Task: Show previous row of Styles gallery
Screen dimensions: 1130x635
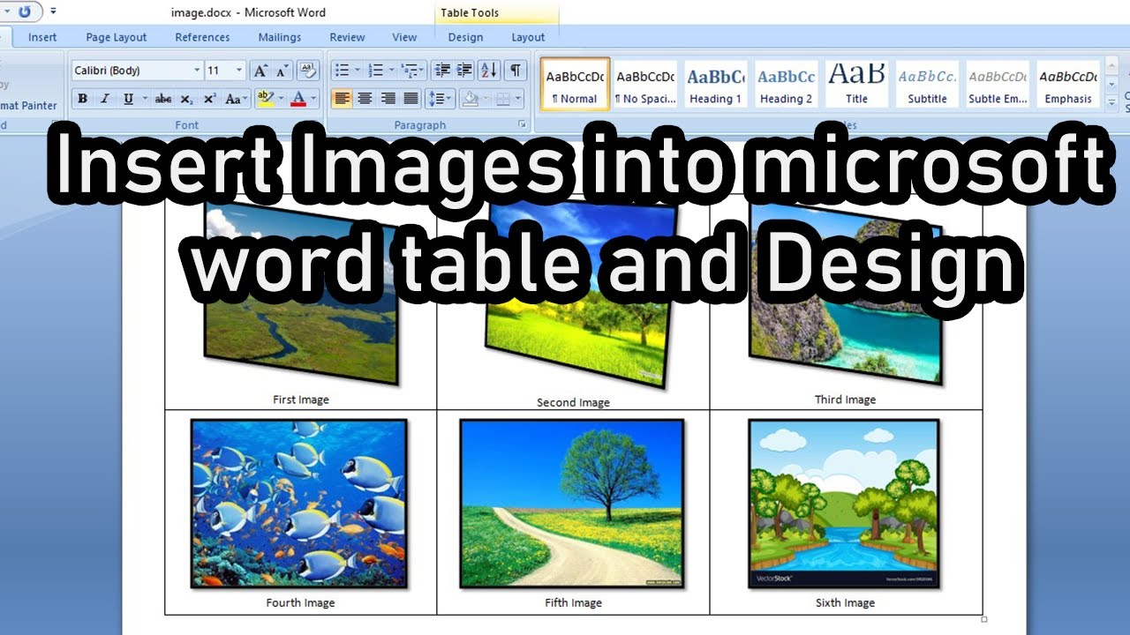Action: click(x=1111, y=67)
